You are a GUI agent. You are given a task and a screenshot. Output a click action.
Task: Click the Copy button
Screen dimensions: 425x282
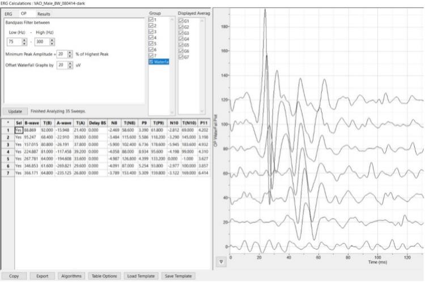(x=14, y=276)
